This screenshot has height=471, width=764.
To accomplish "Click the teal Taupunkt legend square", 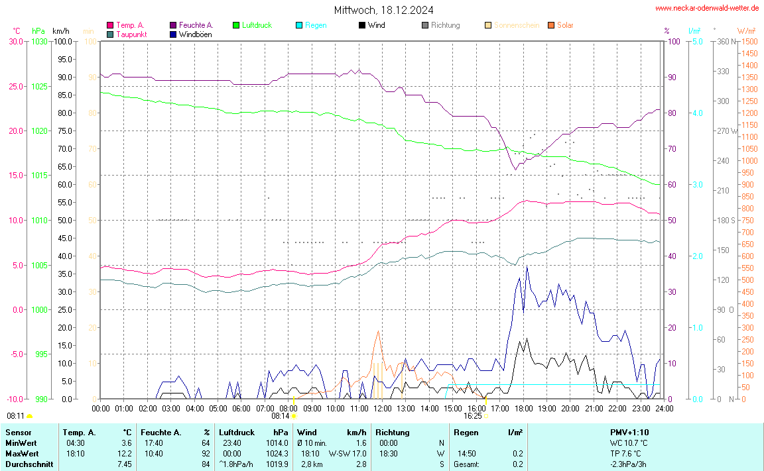I will point(110,34).
